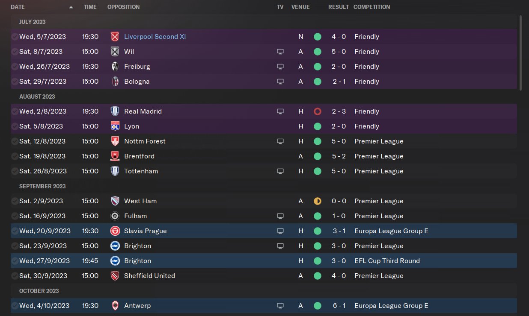
Task: Sort fixtures using the Date column arrow
Action: [71, 7]
